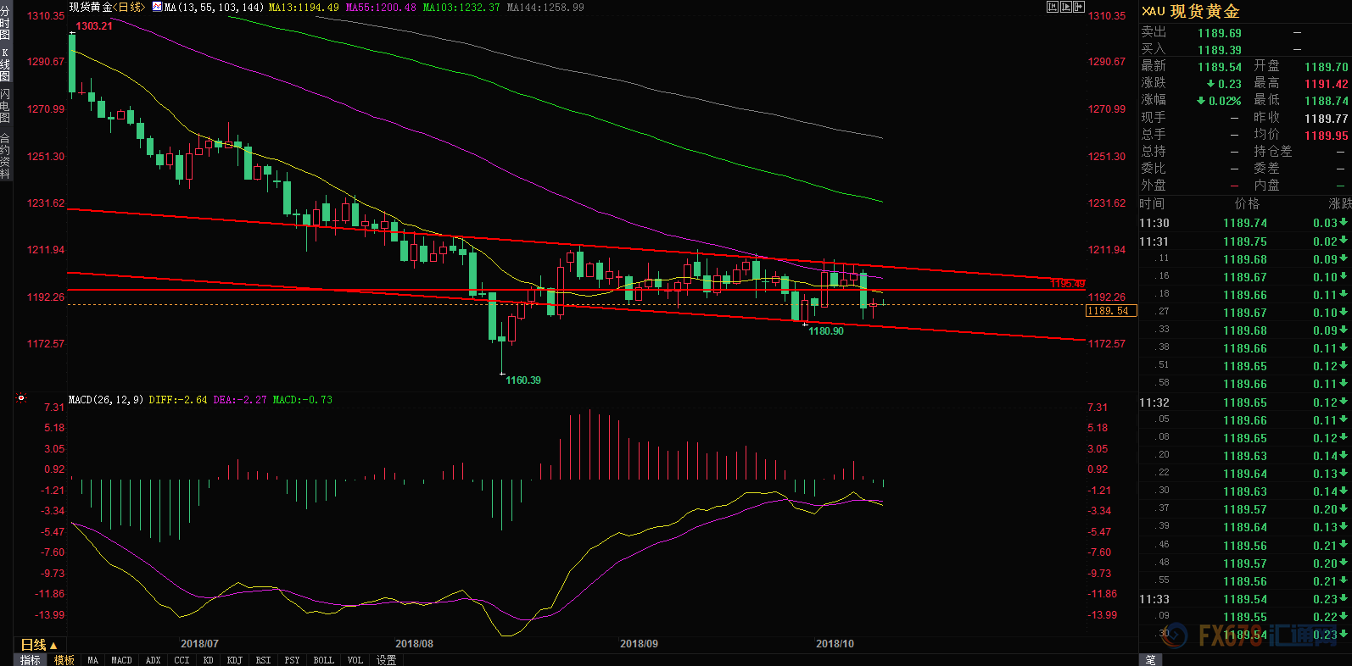Switch indicator to KDJ
1352x666 pixels.
click(235, 660)
